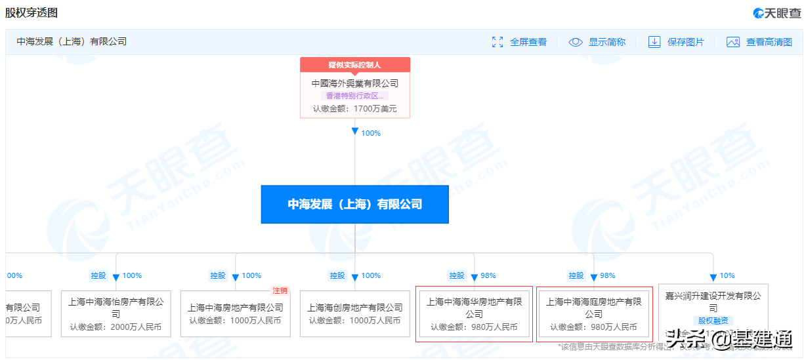The width and height of the screenshot is (804, 360).
Task: Click 100% label above 上海中海房地产
Action: 251,275
